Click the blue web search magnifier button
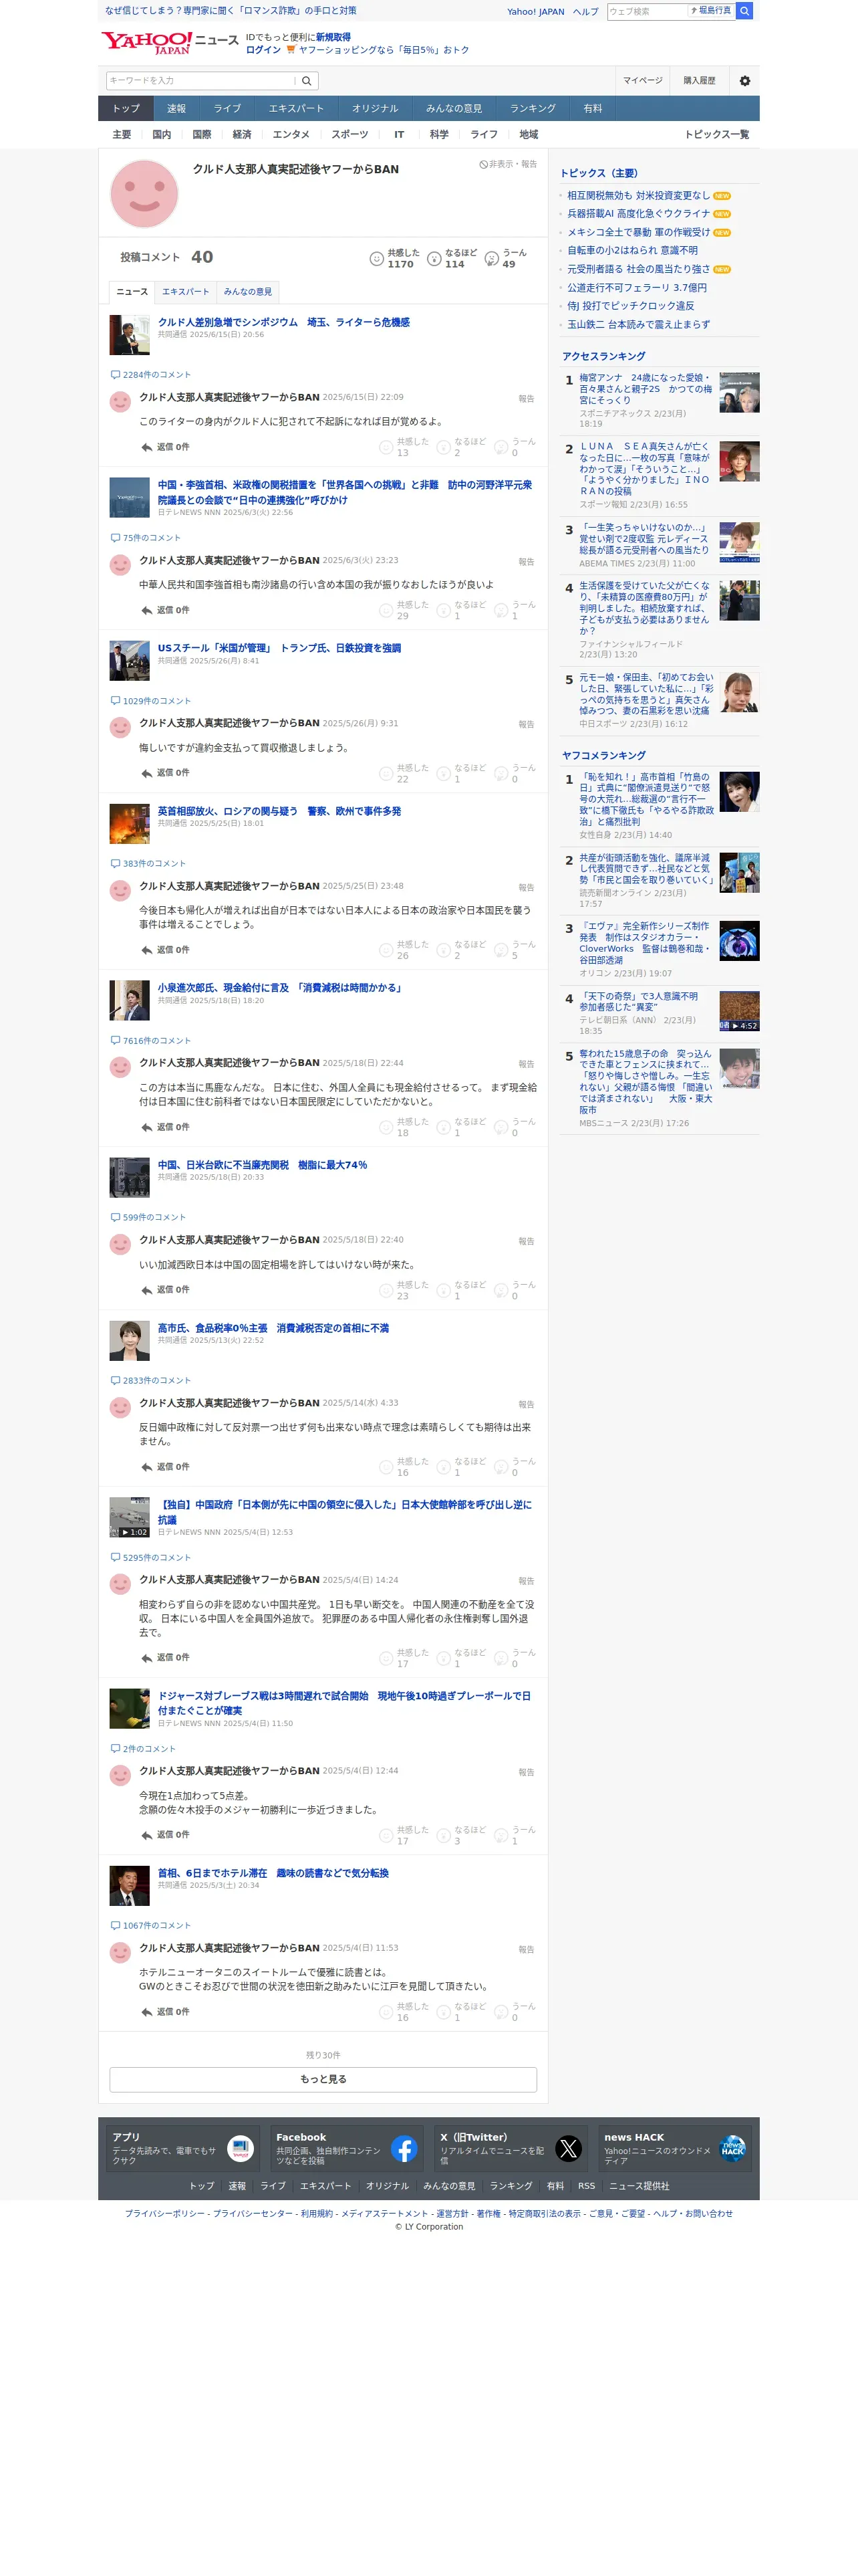Image resolution: width=858 pixels, height=2576 pixels. [x=744, y=11]
